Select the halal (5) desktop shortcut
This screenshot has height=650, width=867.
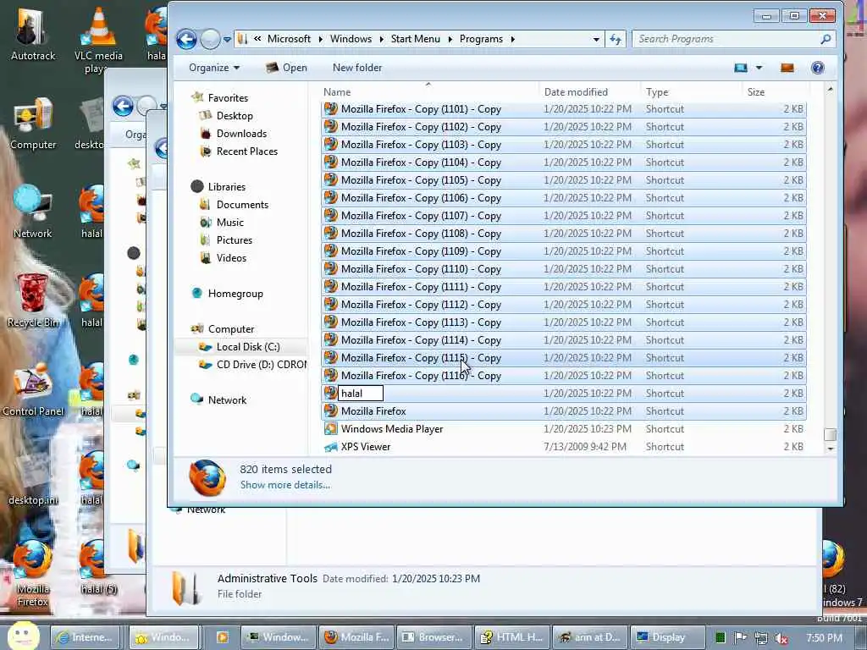[98, 568]
